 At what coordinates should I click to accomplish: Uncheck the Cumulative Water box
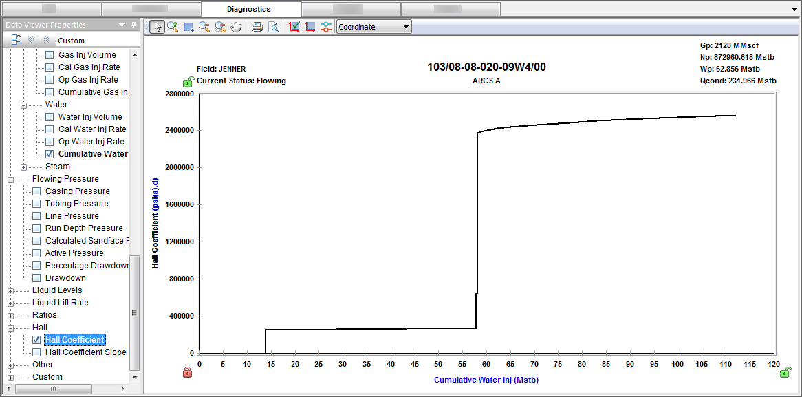click(x=50, y=153)
